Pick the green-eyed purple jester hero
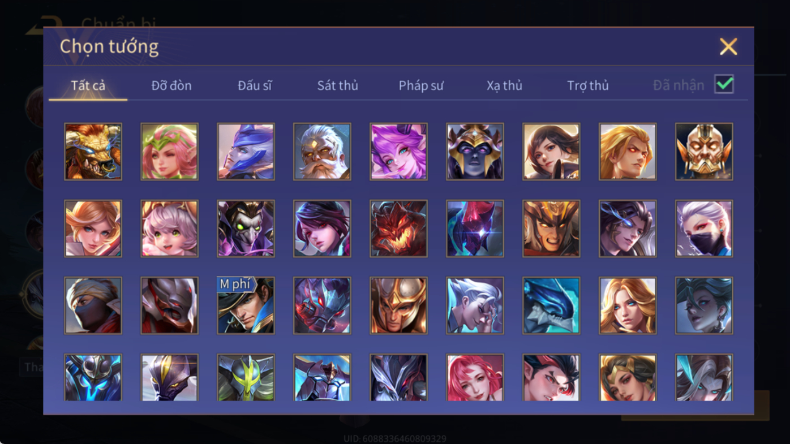 246,229
